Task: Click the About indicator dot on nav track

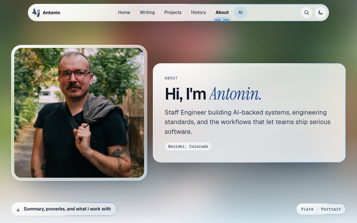Action: tap(222, 20)
